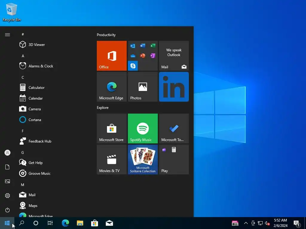Open the network tray icon

[260, 223]
